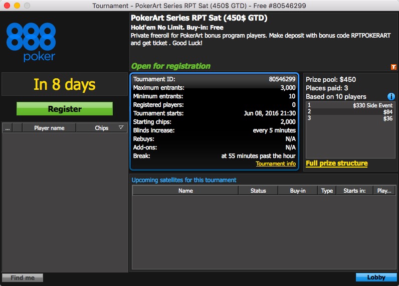399x286 pixels.
Task: Click the green Register button
Action: [x=65, y=109]
